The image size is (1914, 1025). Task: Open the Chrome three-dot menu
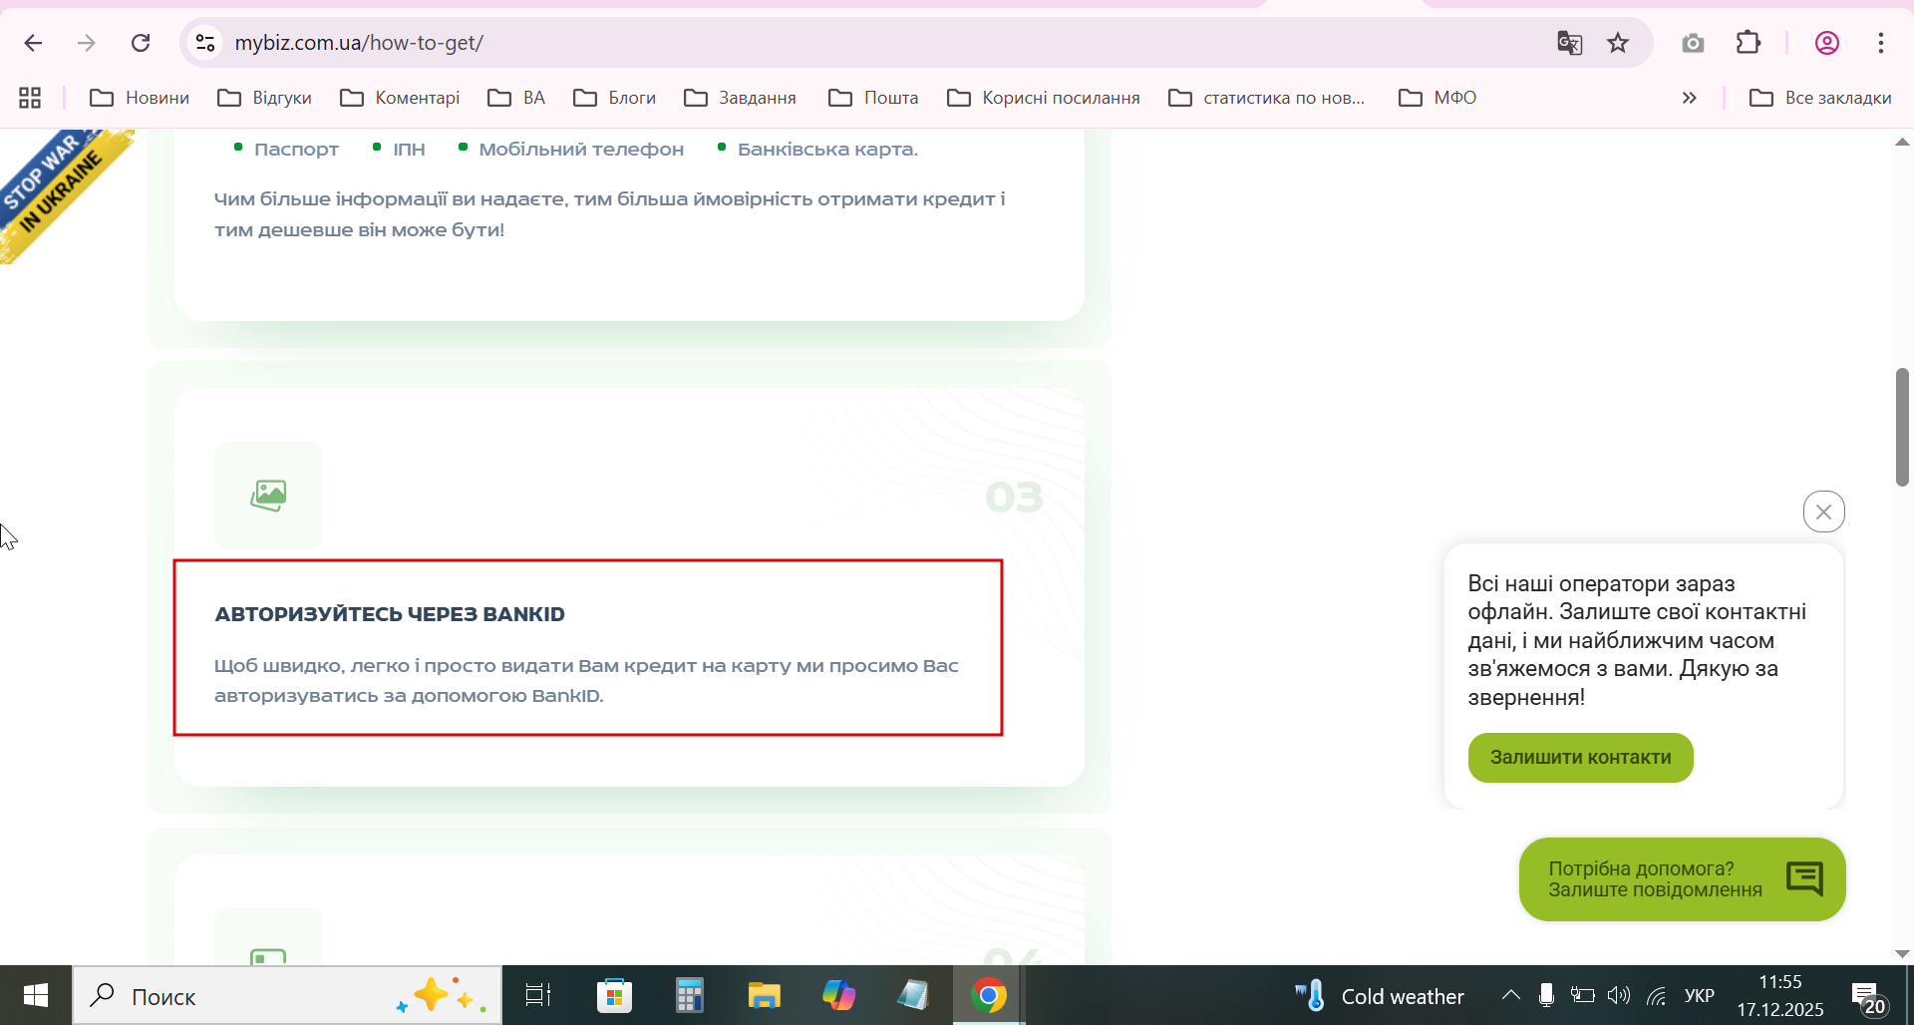1881,43
